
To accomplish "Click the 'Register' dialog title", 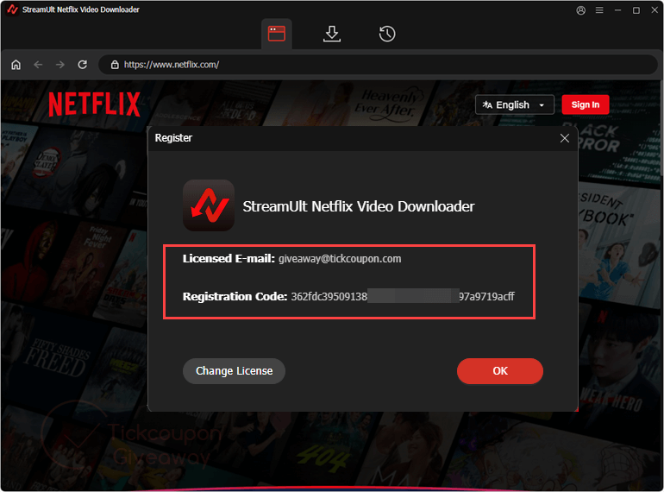I will click(x=173, y=138).
